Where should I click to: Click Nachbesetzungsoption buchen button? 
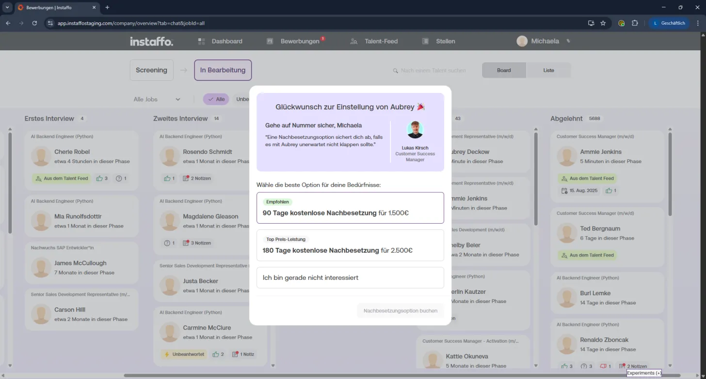click(x=401, y=311)
